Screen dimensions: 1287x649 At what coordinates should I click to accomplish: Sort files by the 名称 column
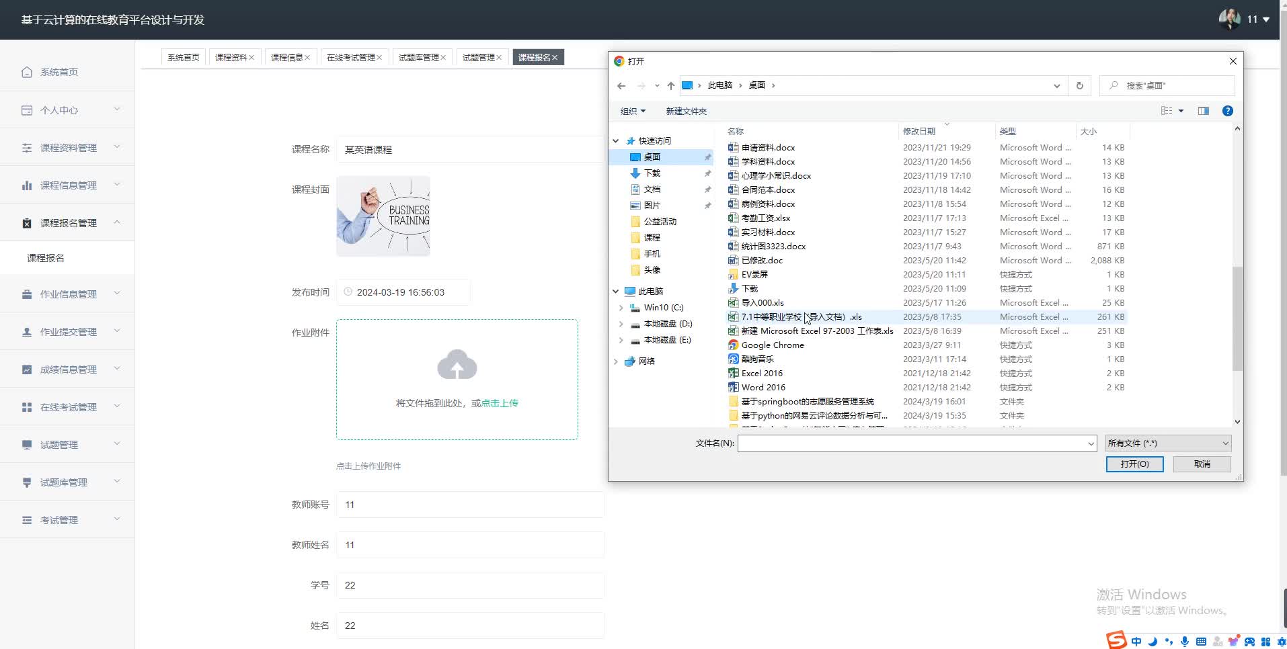tap(812, 131)
